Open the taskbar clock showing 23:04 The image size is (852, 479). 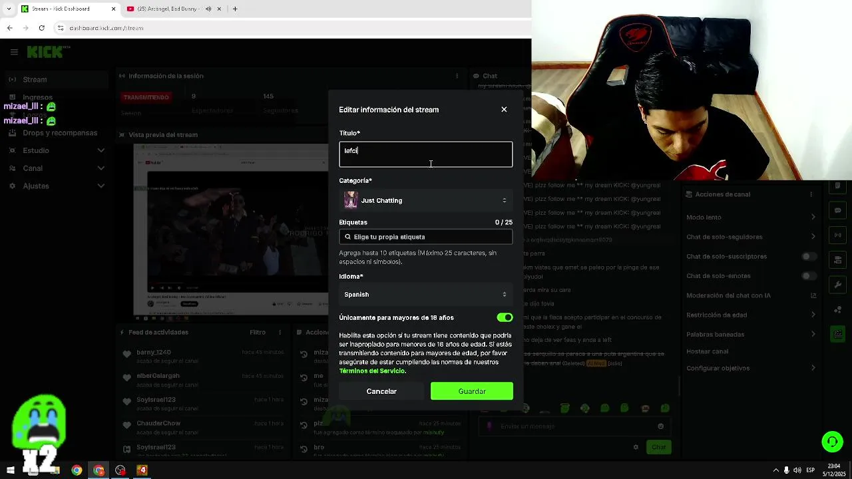834,470
